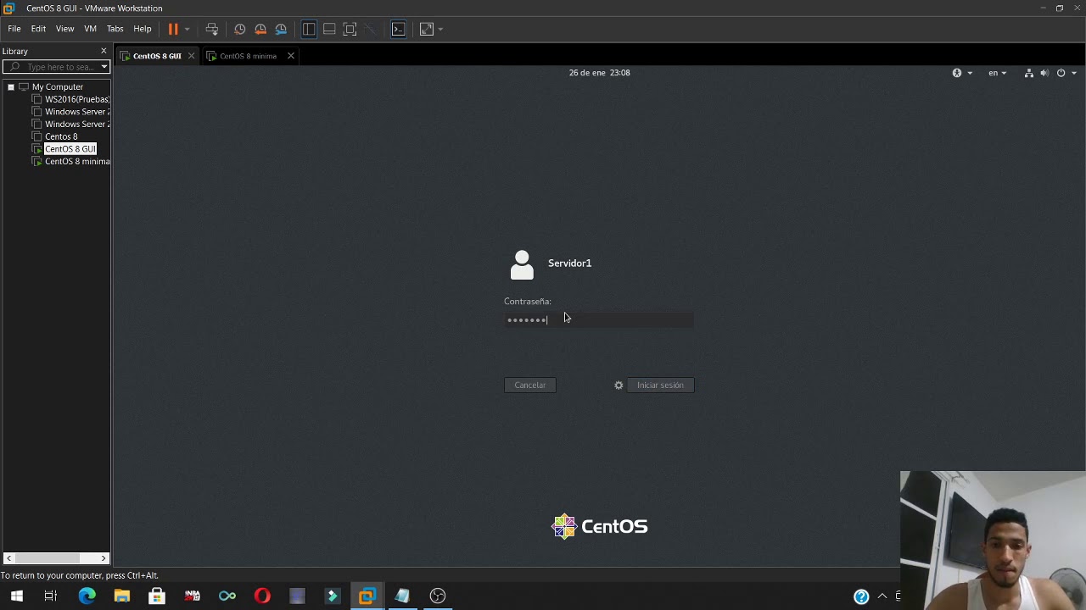Open the Windows Start menu
This screenshot has height=610, width=1086.
point(17,596)
